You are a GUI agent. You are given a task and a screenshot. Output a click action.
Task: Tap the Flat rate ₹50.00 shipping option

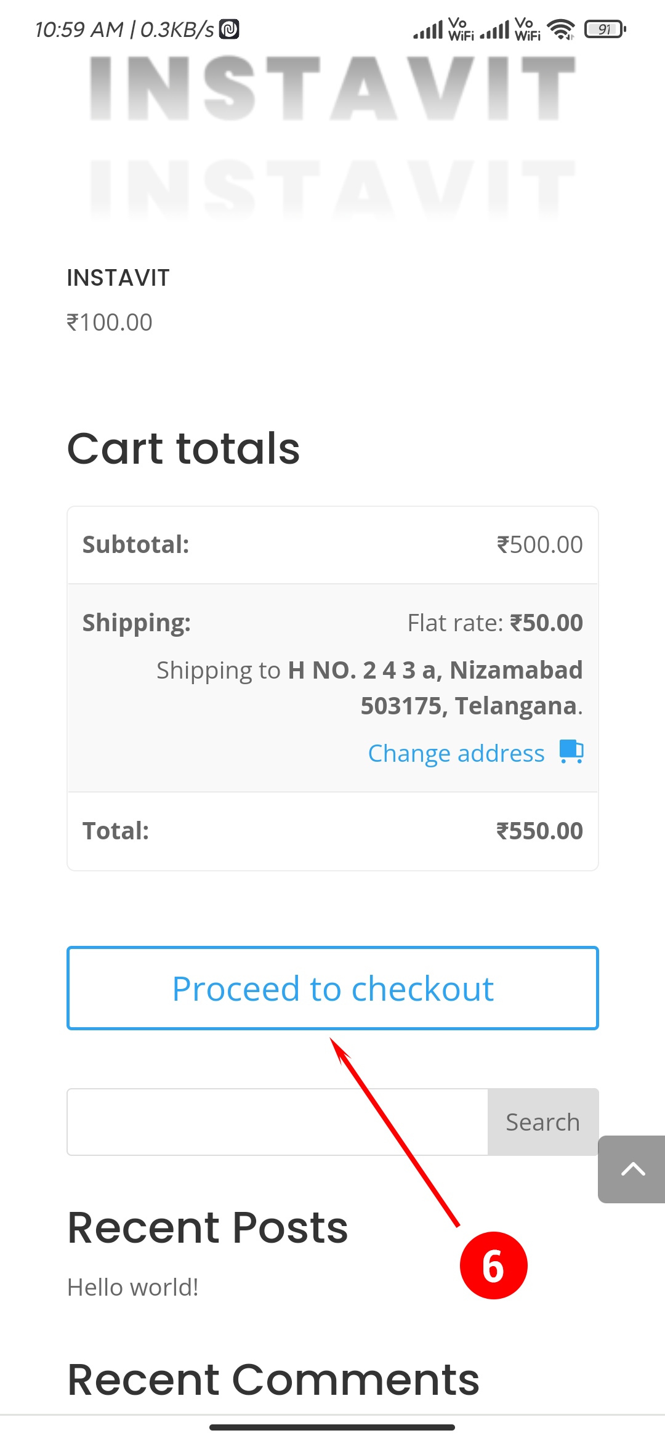[494, 623]
